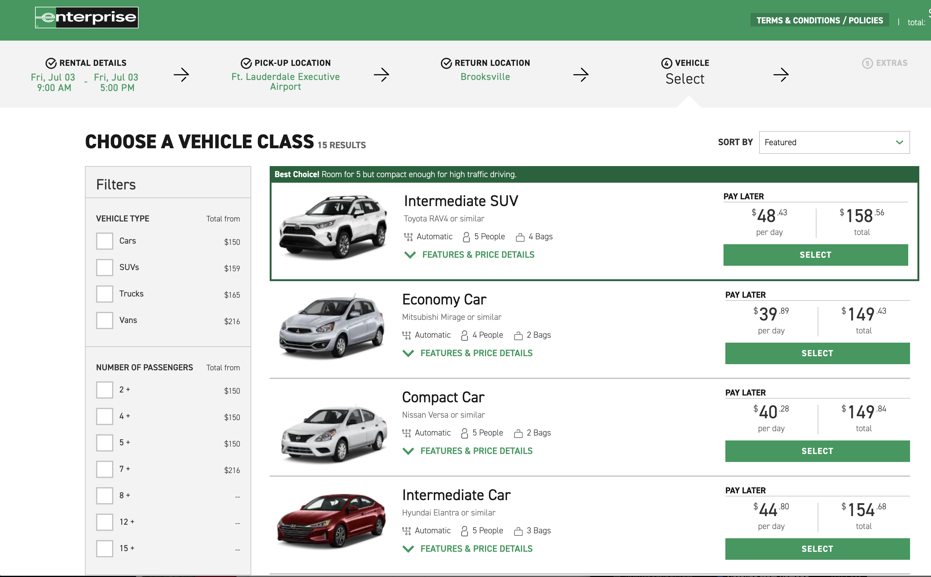Viewport: 931px width, 577px height.
Task: Click the transmission icon for Intermediate SUV
Action: (x=408, y=237)
